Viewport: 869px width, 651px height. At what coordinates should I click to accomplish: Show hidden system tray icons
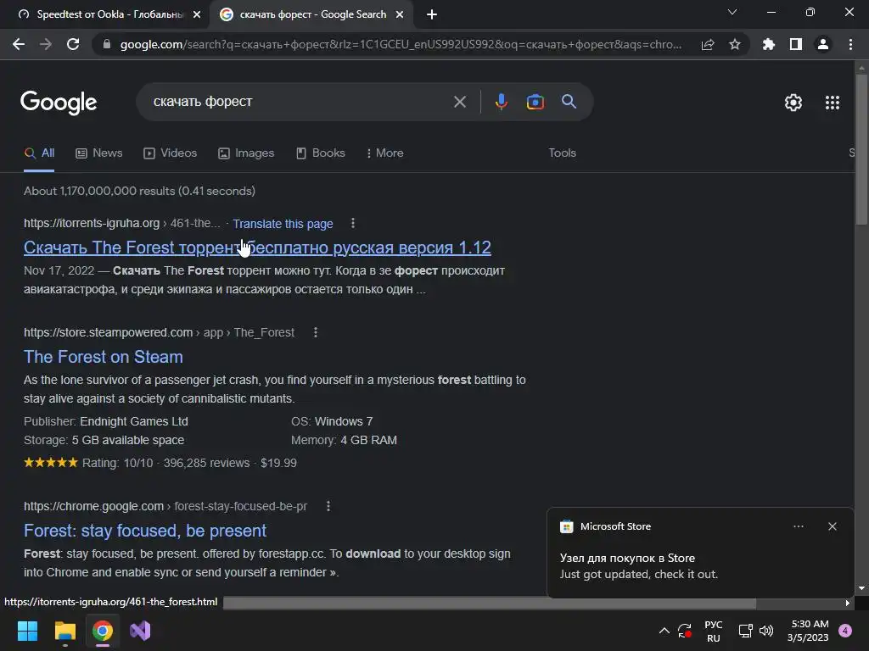pos(664,631)
